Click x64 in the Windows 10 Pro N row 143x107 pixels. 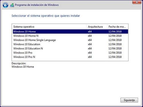(90, 57)
